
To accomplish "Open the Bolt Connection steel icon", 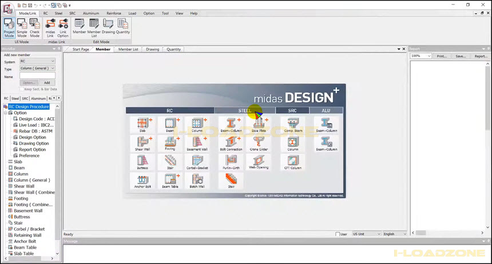I will click(231, 143).
